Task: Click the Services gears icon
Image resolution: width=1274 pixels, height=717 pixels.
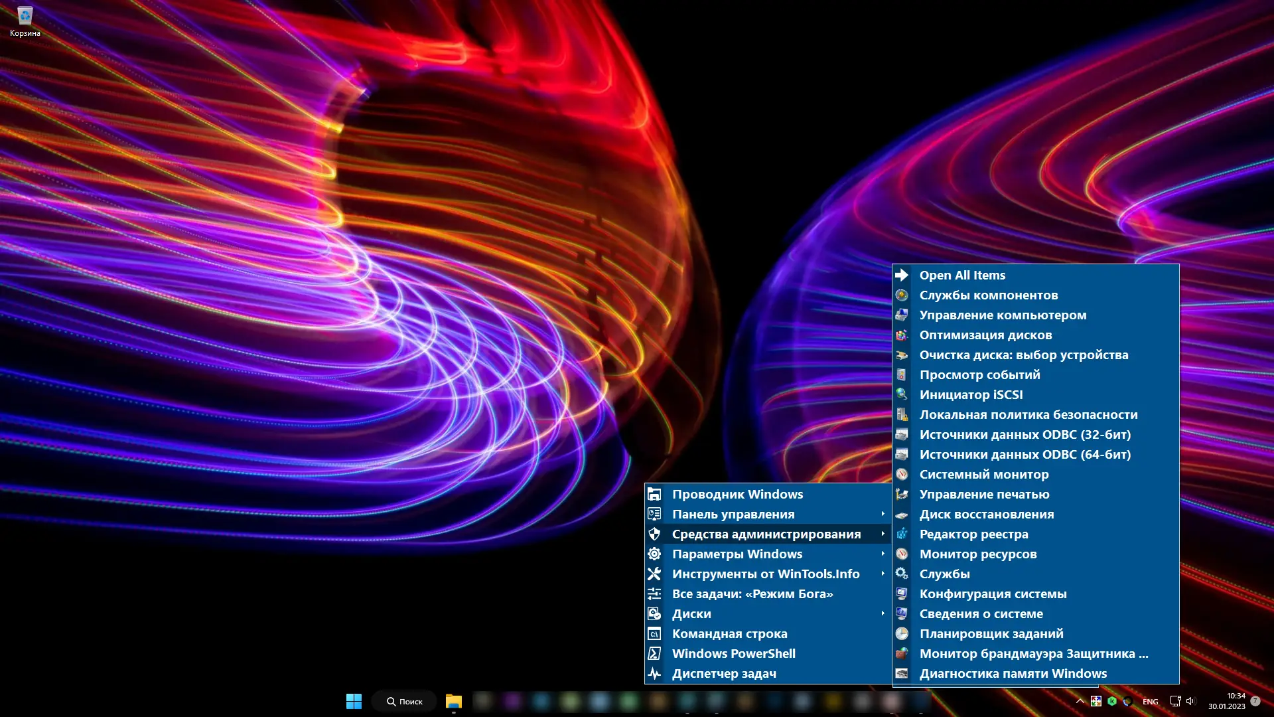Action: pyautogui.click(x=902, y=574)
